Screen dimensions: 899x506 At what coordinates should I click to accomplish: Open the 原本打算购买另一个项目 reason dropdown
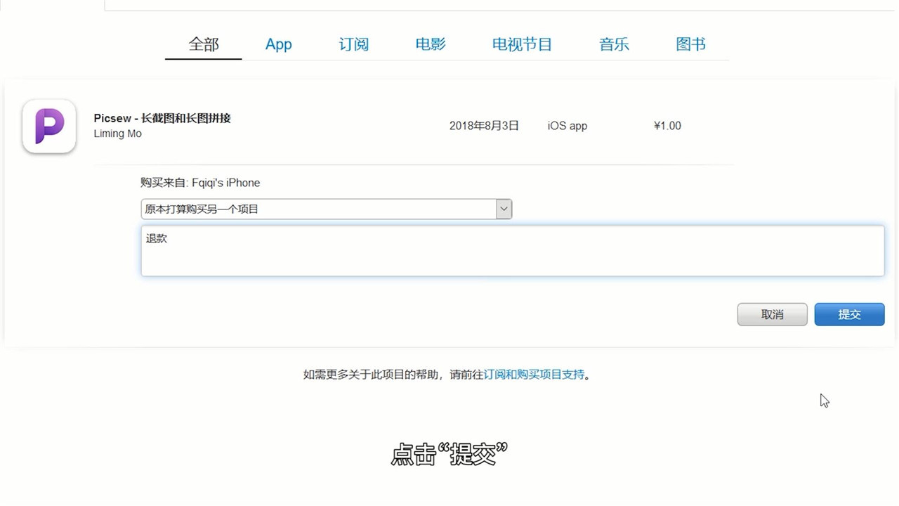click(327, 209)
